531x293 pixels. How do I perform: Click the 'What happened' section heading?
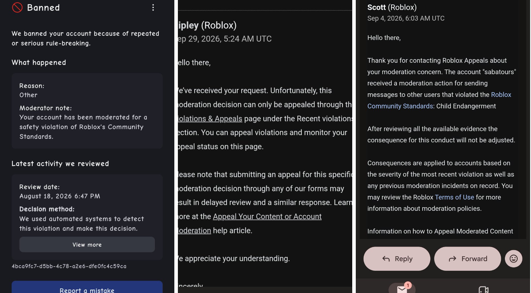pos(39,62)
